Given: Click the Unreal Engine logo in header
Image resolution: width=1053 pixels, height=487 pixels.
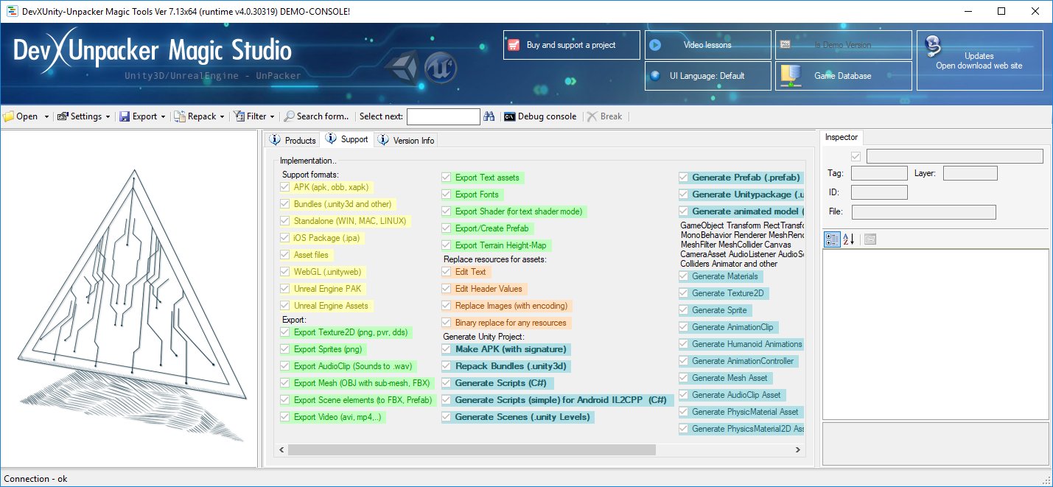Looking at the screenshot, I should 441,69.
